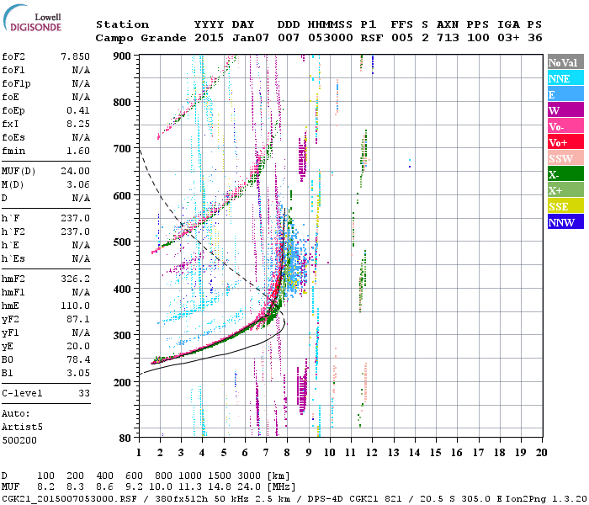This screenshot has height=505, width=589.
Task: Click the Jan07 date in header
Action: click(251, 38)
